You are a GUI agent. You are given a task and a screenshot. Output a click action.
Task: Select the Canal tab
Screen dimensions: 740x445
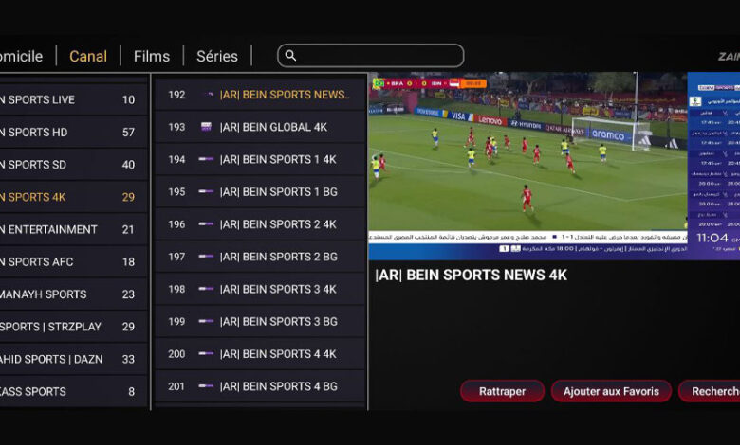click(88, 56)
